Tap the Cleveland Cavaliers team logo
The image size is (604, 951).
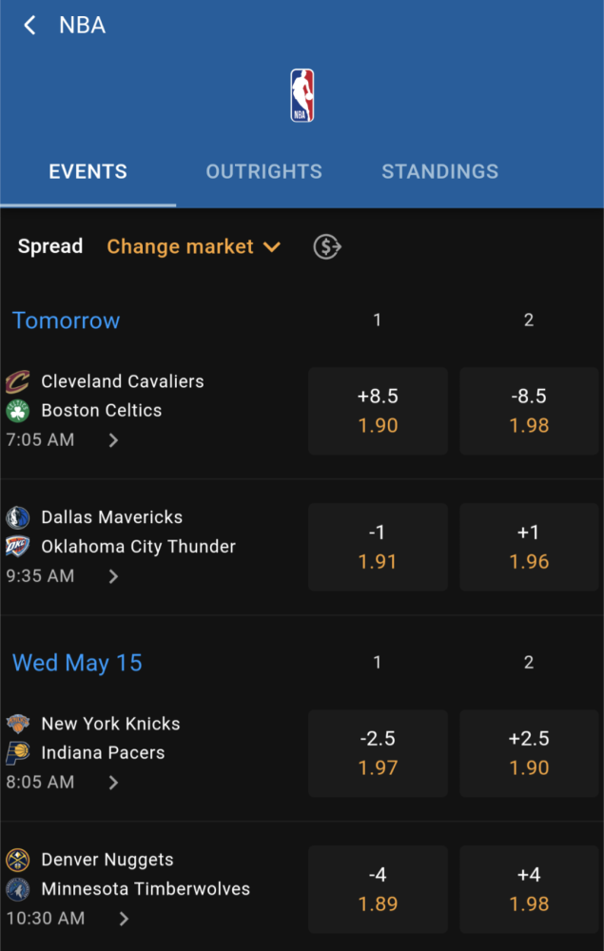(x=17, y=381)
